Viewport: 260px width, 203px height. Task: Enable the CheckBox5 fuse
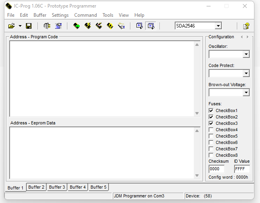211,136
